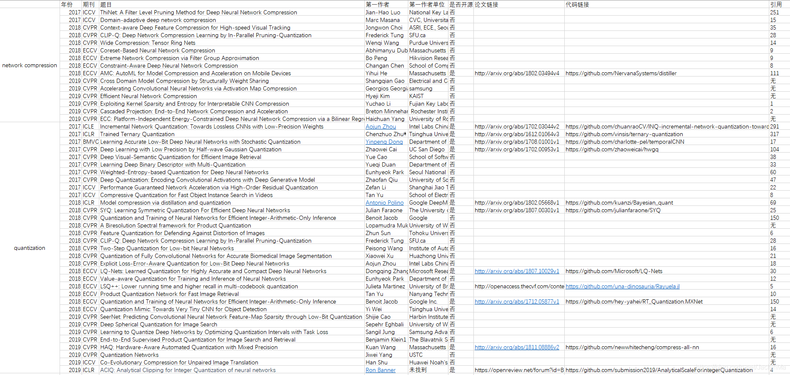Image resolution: width=790 pixels, height=375 pixels.
Task: Select the vinsis/ternary-quantization GitHub cell
Action: pos(667,134)
